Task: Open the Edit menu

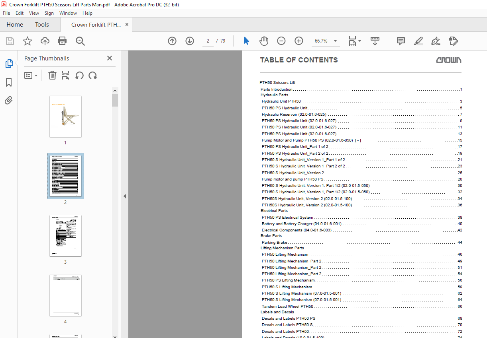Action: point(20,13)
